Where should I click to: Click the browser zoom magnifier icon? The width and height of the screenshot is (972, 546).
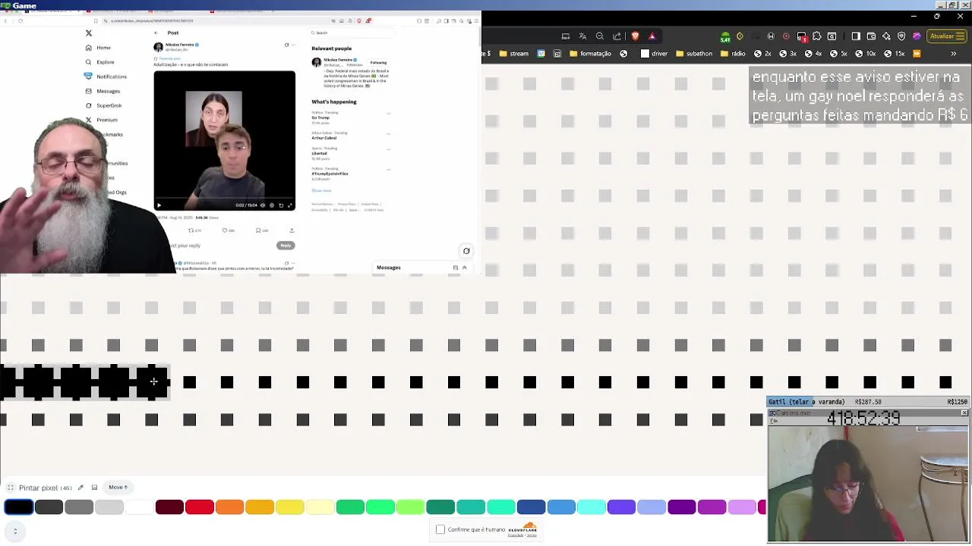click(600, 36)
